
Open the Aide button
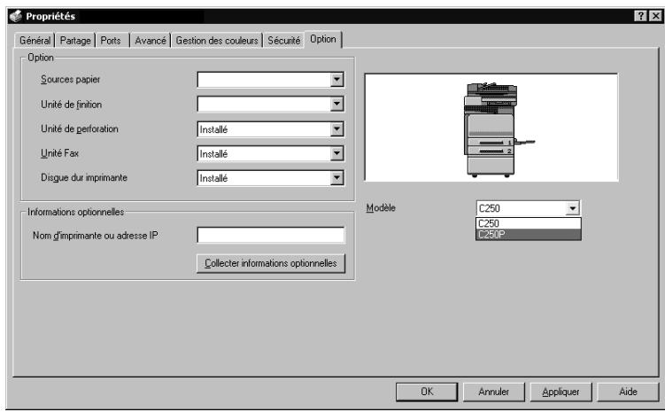[628, 392]
